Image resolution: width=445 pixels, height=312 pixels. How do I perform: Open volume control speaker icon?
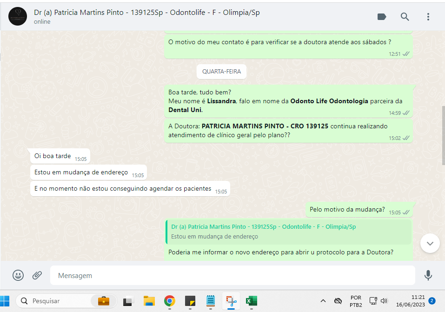coord(384,301)
